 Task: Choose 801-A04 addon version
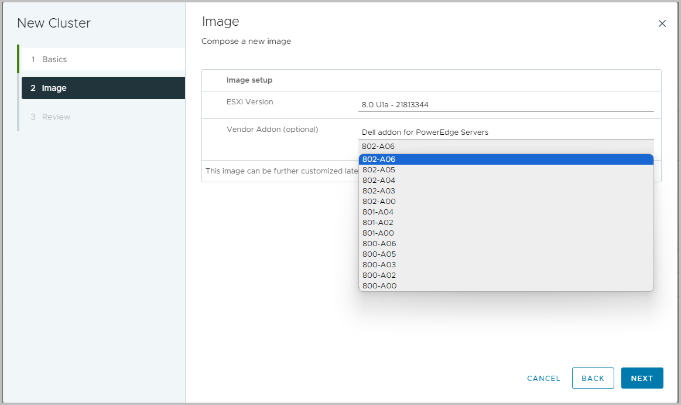378,212
